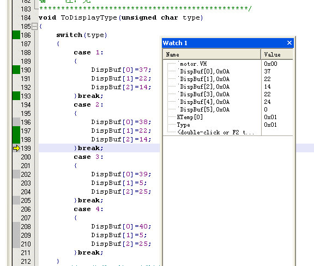Image resolution: width=314 pixels, height=266 pixels.
Task: Click the green executed marker at line 193
Action: pyautogui.click(x=16, y=96)
